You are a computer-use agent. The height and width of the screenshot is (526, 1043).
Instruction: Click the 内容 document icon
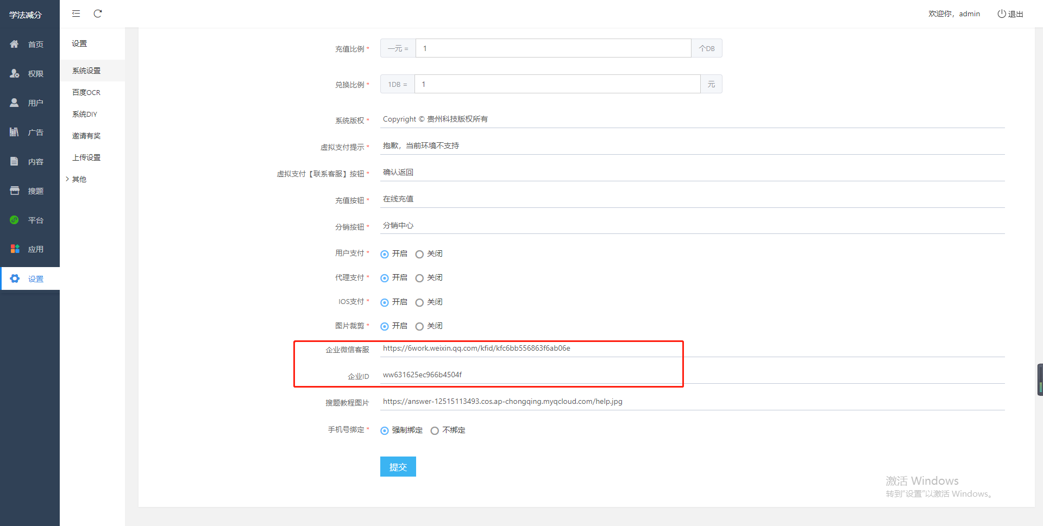click(x=15, y=161)
